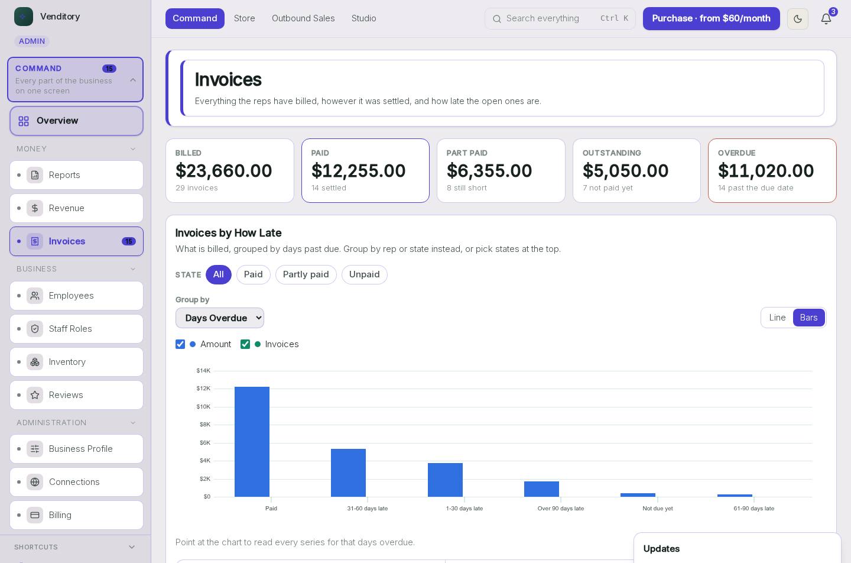The width and height of the screenshot is (851, 563).
Task: Click the Invoices receipt icon
Action: [x=35, y=241]
